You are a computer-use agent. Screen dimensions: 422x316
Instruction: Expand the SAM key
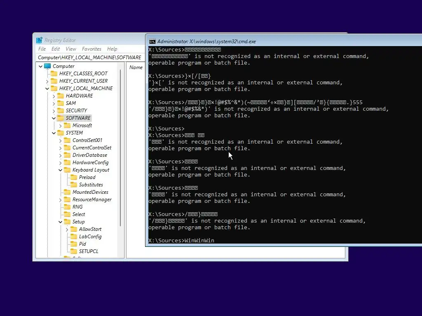pos(54,103)
